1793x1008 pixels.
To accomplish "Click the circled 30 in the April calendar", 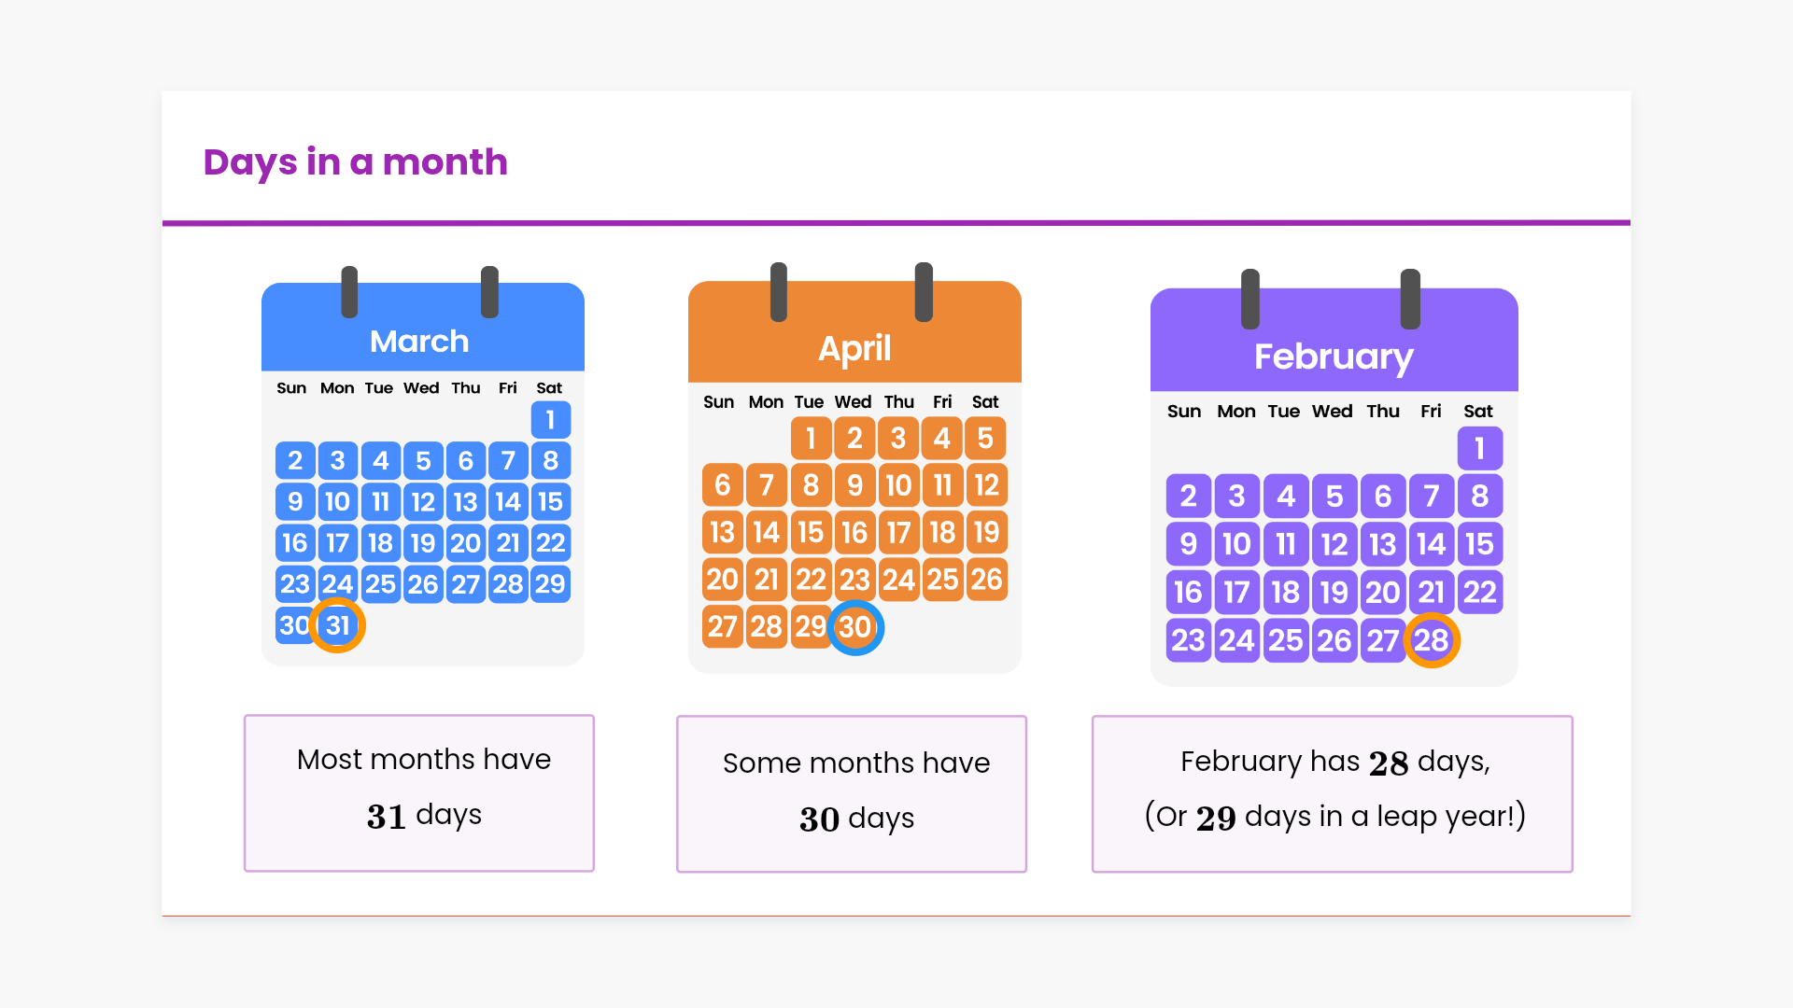I will [854, 627].
